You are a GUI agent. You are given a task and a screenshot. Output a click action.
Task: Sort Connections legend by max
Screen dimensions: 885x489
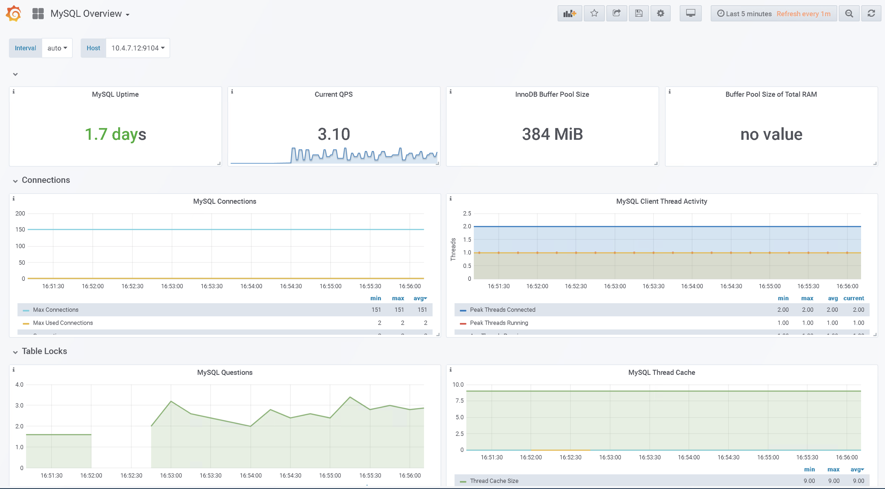pyautogui.click(x=398, y=298)
